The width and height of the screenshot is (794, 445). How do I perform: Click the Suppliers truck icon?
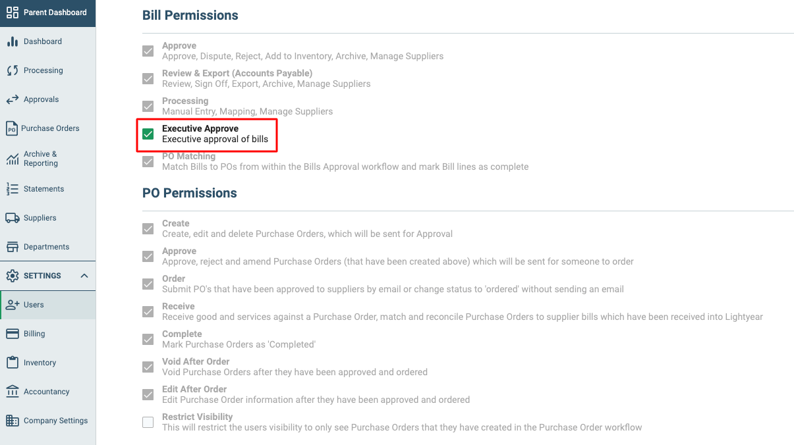click(12, 218)
